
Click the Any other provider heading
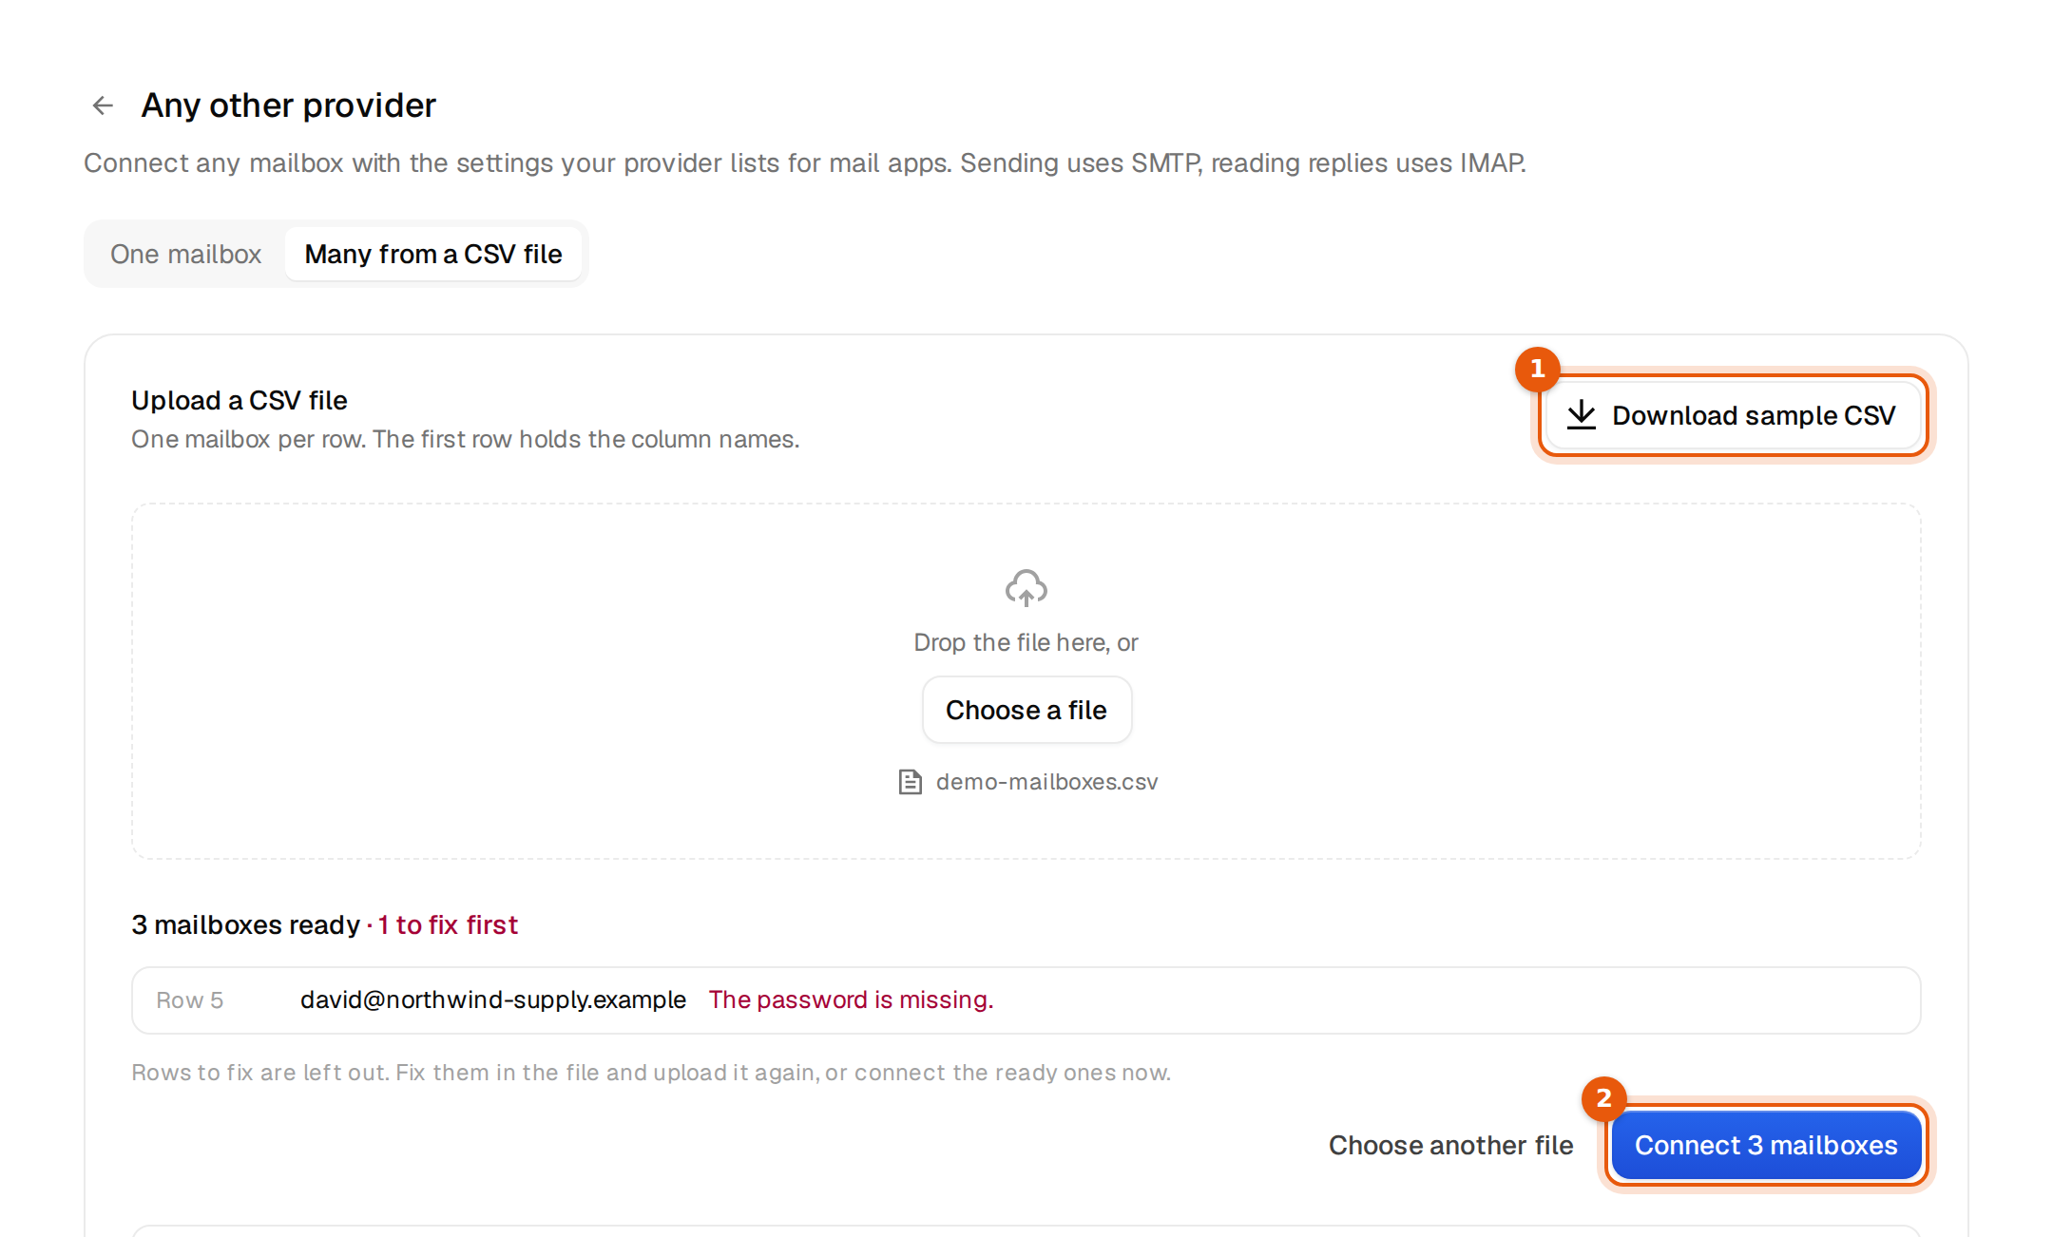(x=289, y=105)
